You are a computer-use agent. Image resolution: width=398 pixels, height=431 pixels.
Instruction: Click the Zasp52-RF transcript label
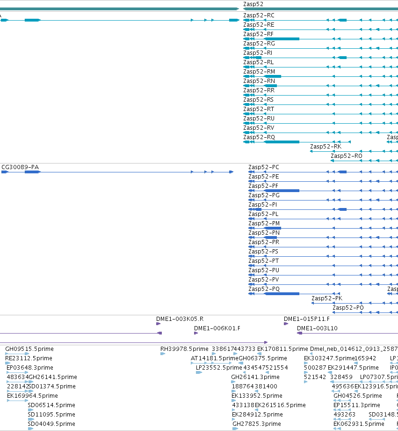[258, 34]
